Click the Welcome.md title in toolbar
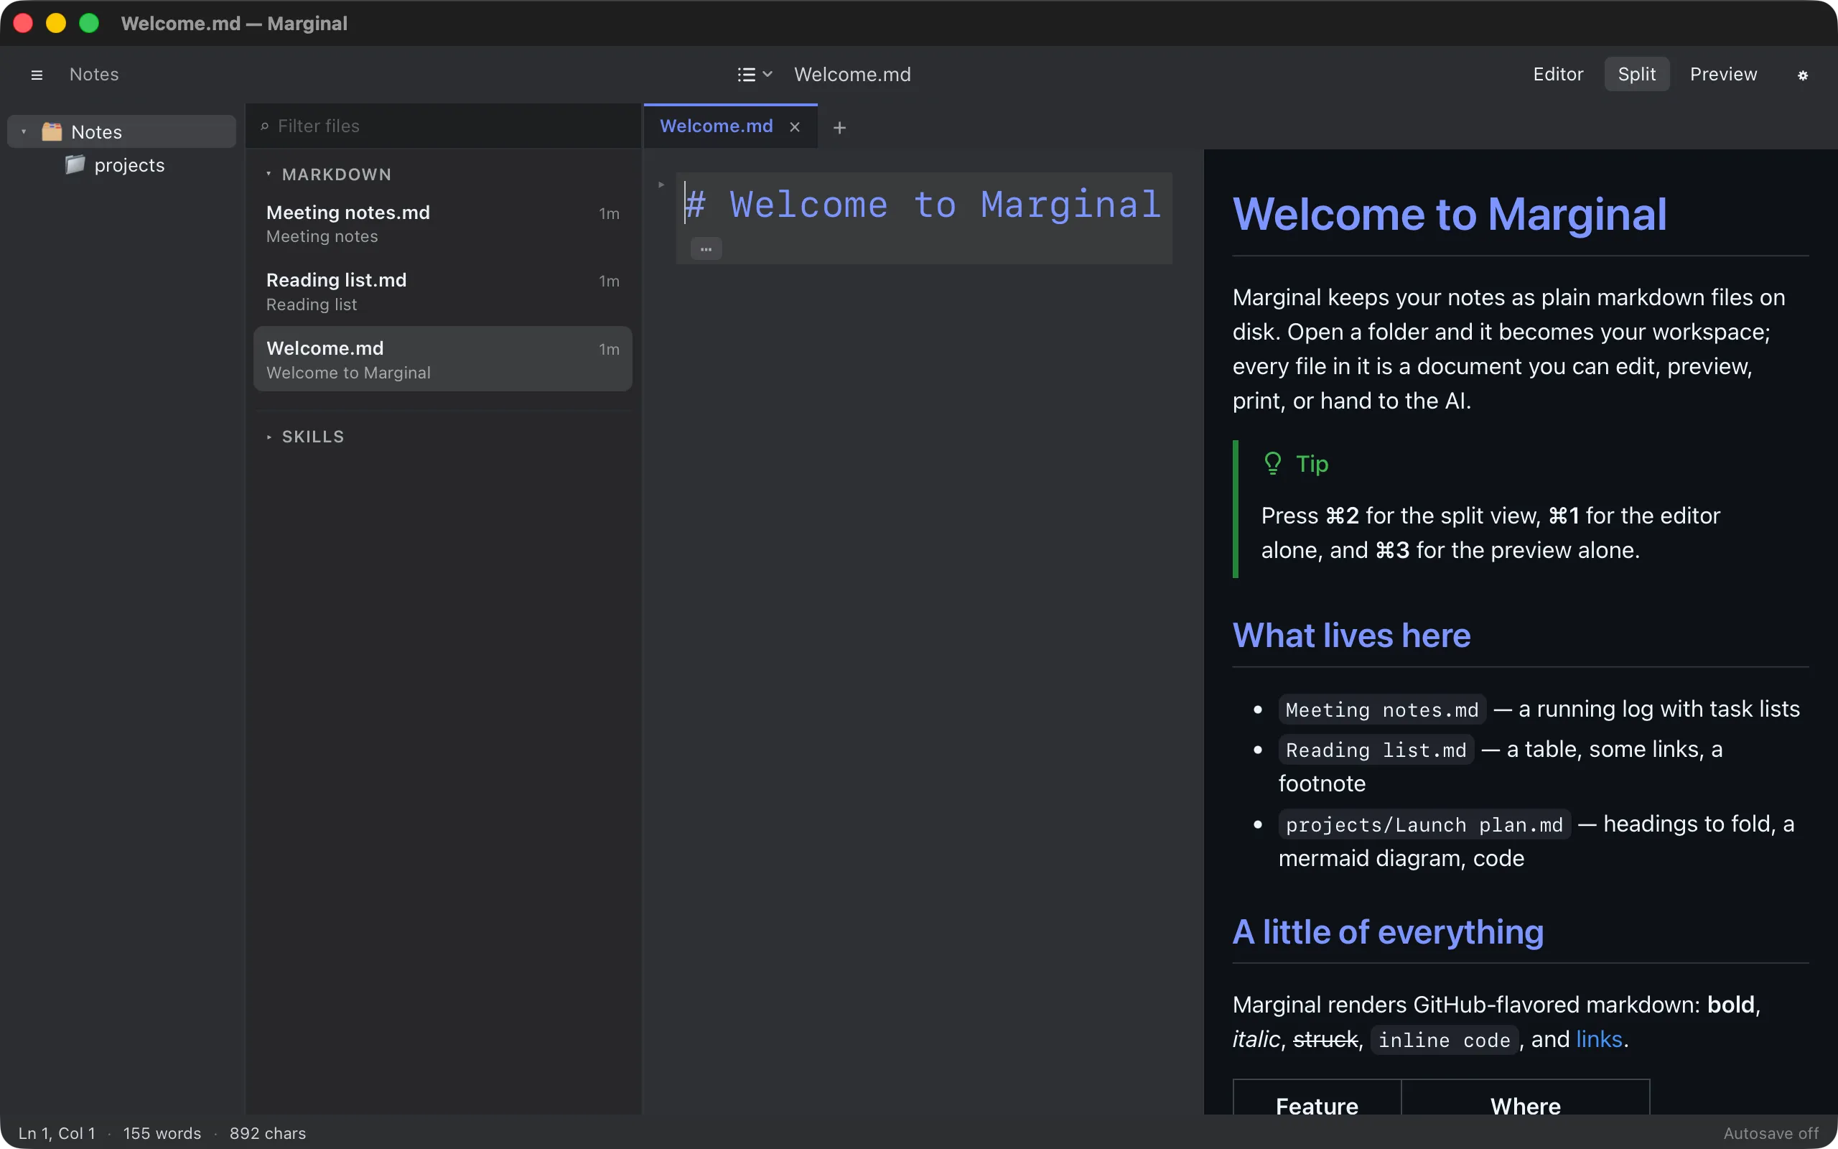1838x1149 pixels. [852, 75]
